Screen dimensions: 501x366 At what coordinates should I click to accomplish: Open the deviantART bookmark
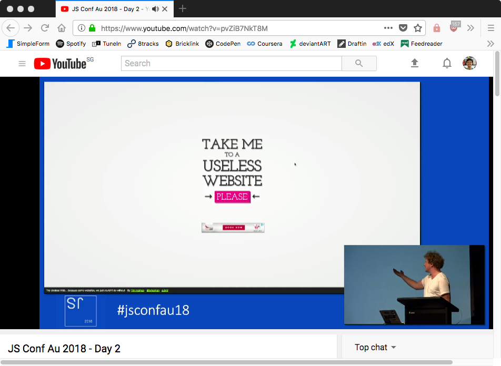coord(310,44)
